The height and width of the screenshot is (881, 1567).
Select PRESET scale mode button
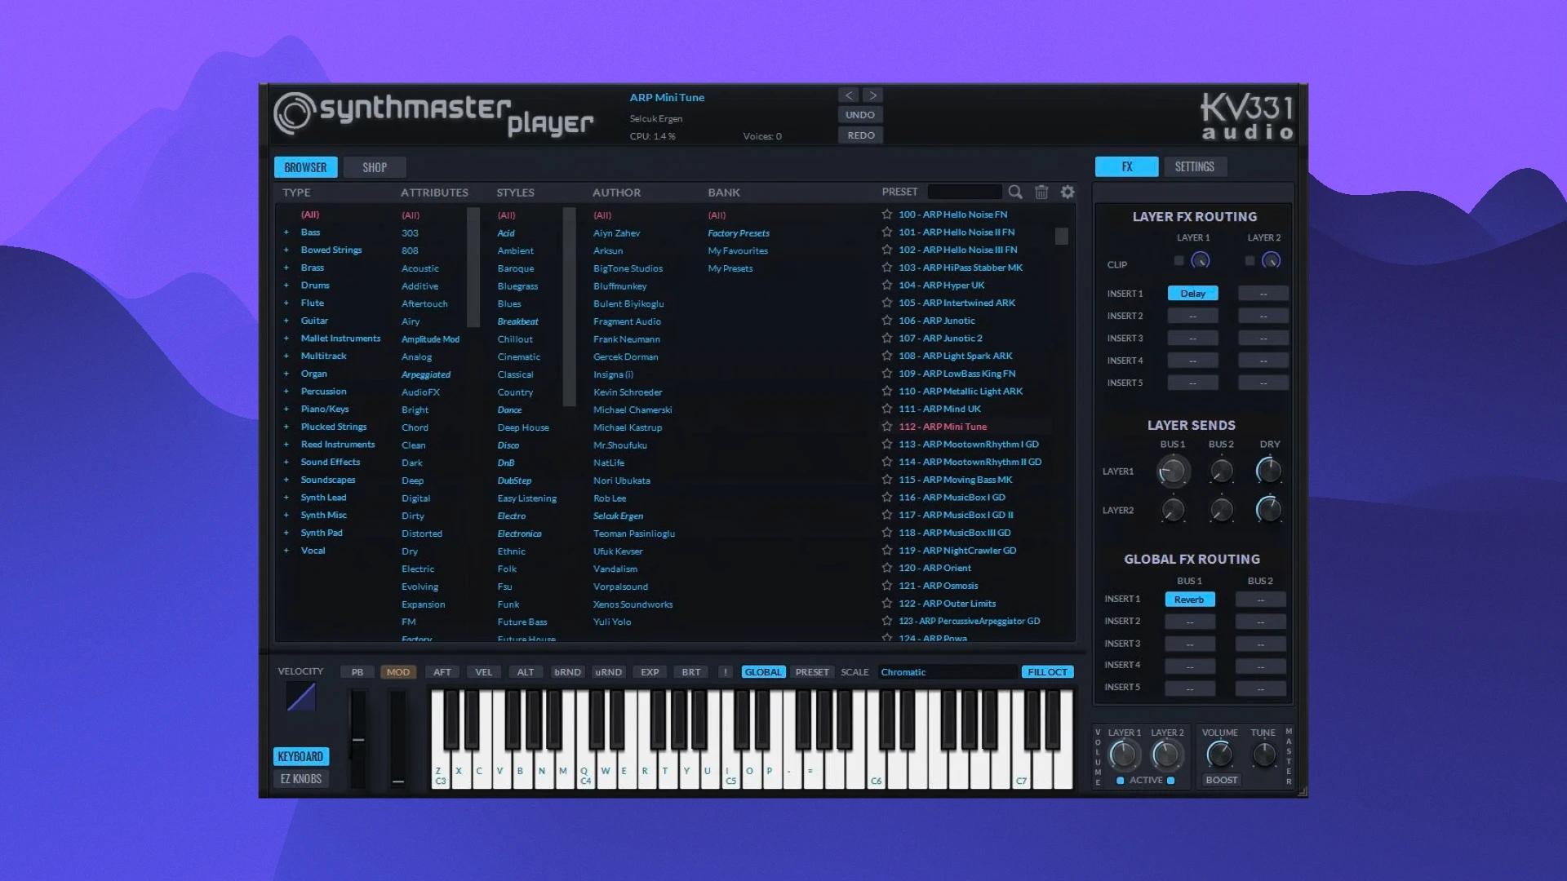[812, 672]
